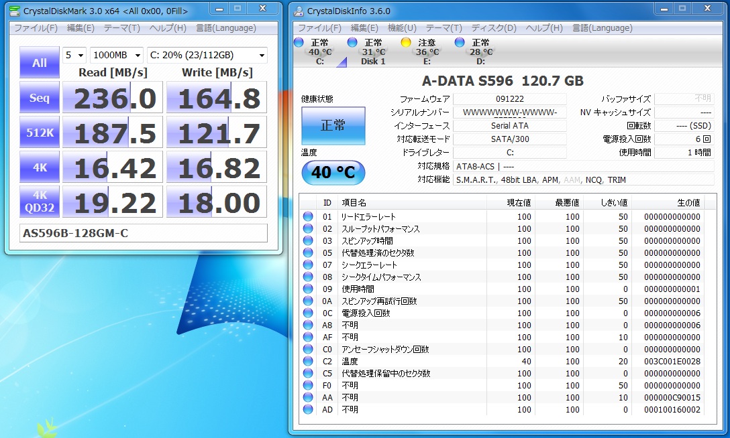730x438 pixels.
Task: Click status orb for attribute C2 temperature row
Action: pyautogui.click(x=308, y=362)
